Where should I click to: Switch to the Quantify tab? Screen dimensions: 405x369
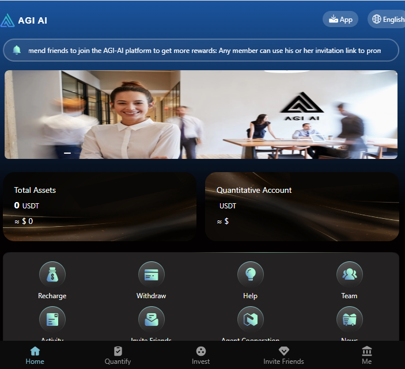click(x=118, y=355)
